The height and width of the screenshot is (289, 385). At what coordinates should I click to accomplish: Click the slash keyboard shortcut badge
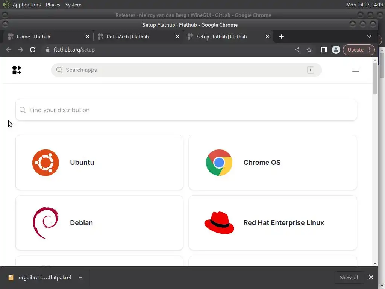click(x=310, y=70)
